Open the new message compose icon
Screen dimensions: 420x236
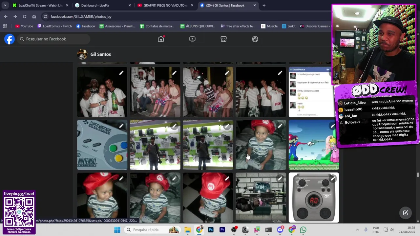pos(406,213)
